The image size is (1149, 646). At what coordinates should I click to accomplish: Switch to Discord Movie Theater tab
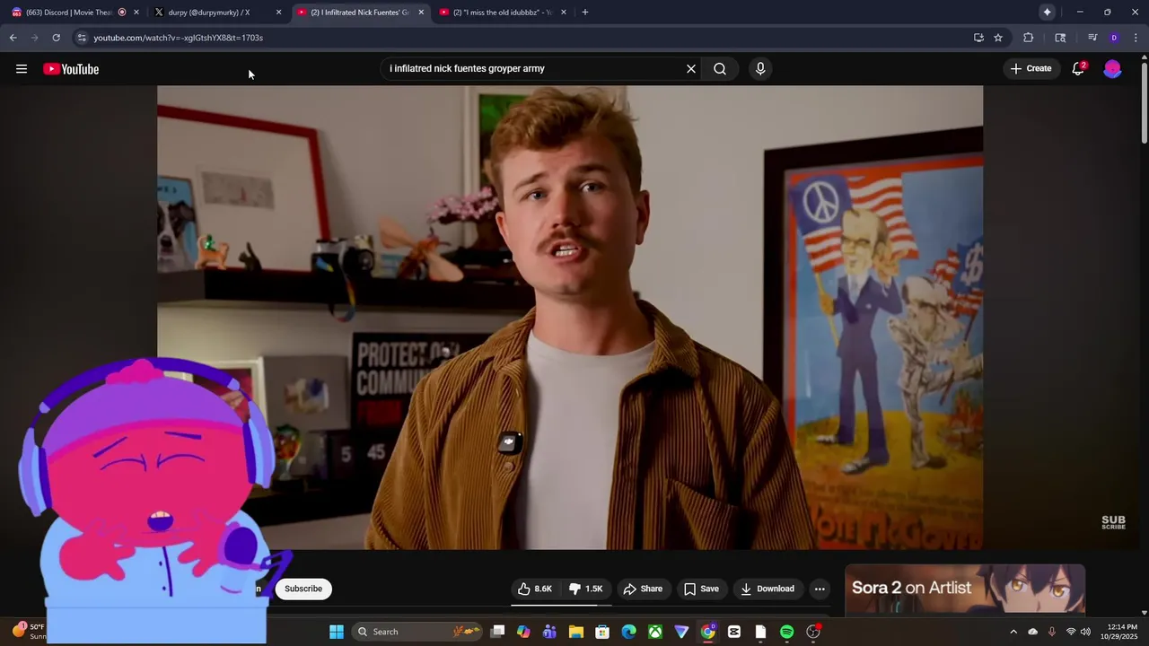point(68,12)
